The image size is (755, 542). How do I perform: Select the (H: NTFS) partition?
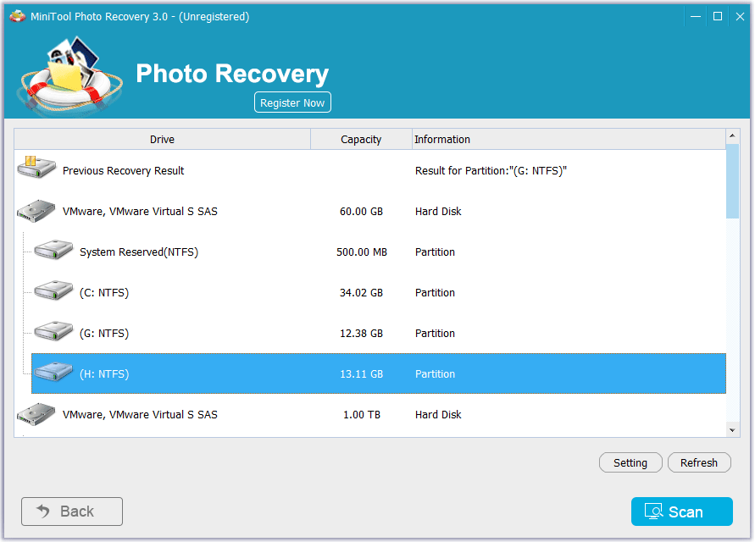pyautogui.click(x=379, y=373)
